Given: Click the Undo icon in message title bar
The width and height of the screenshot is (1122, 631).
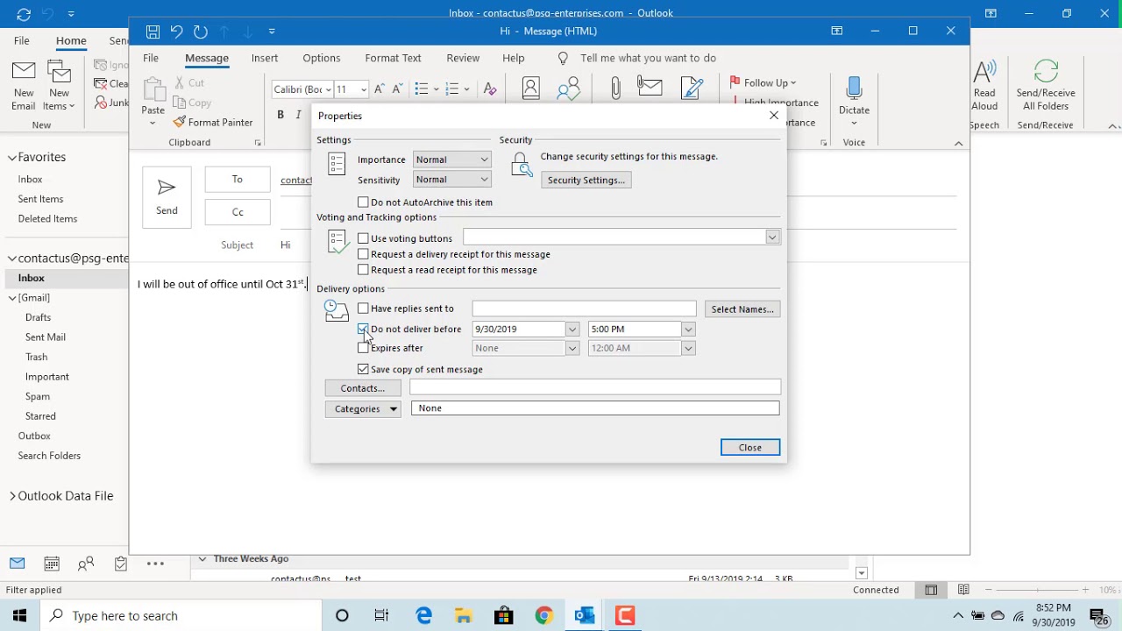Looking at the screenshot, I should click(x=176, y=32).
